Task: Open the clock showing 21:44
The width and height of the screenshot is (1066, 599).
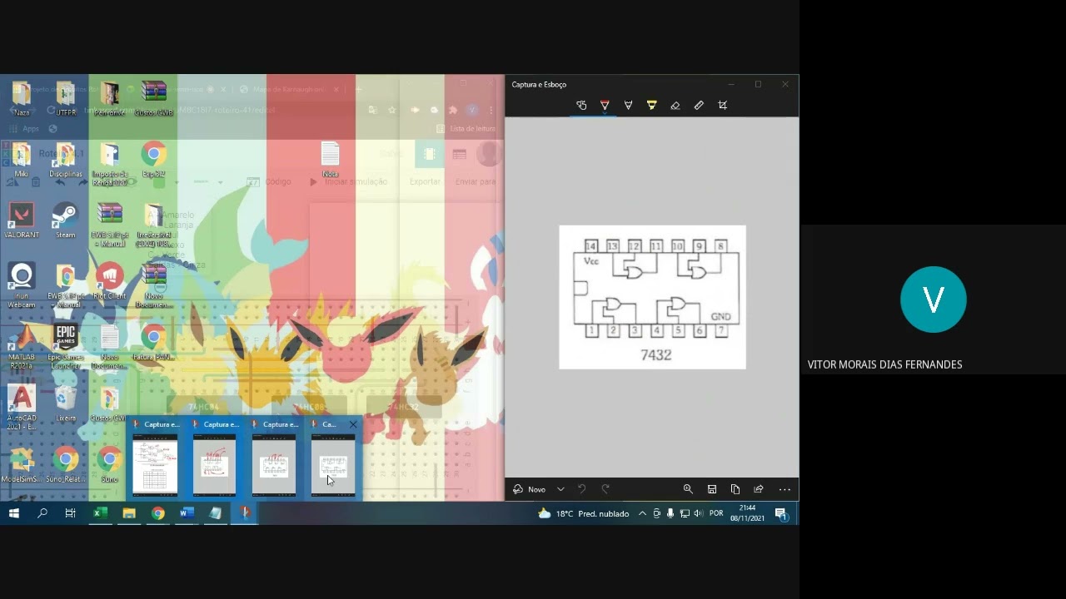Action: [x=747, y=512]
